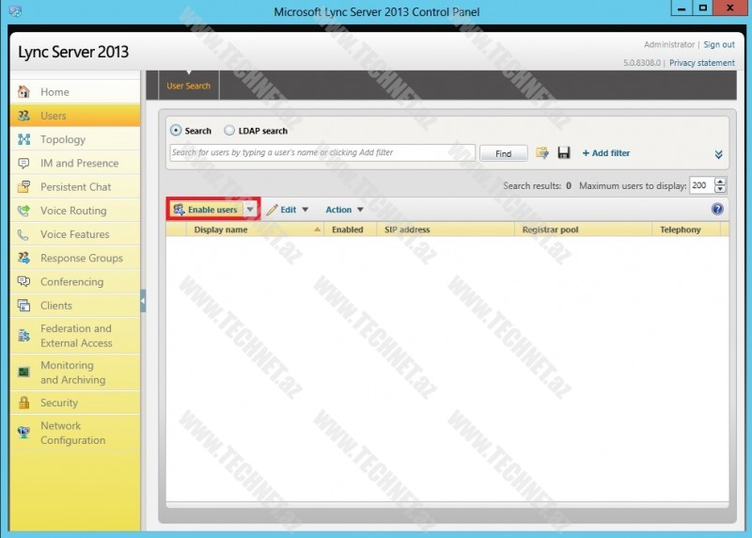
Task: Click the Topology icon in sidebar
Action: point(23,139)
